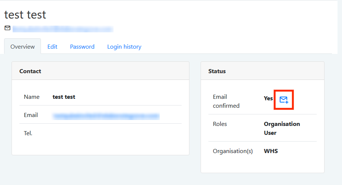The height and width of the screenshot is (185, 342).
Task: Click the 'Organisation(s)' label
Action: click(x=233, y=151)
